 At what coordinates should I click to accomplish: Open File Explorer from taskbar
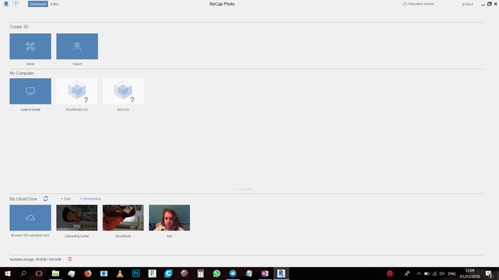(55, 273)
